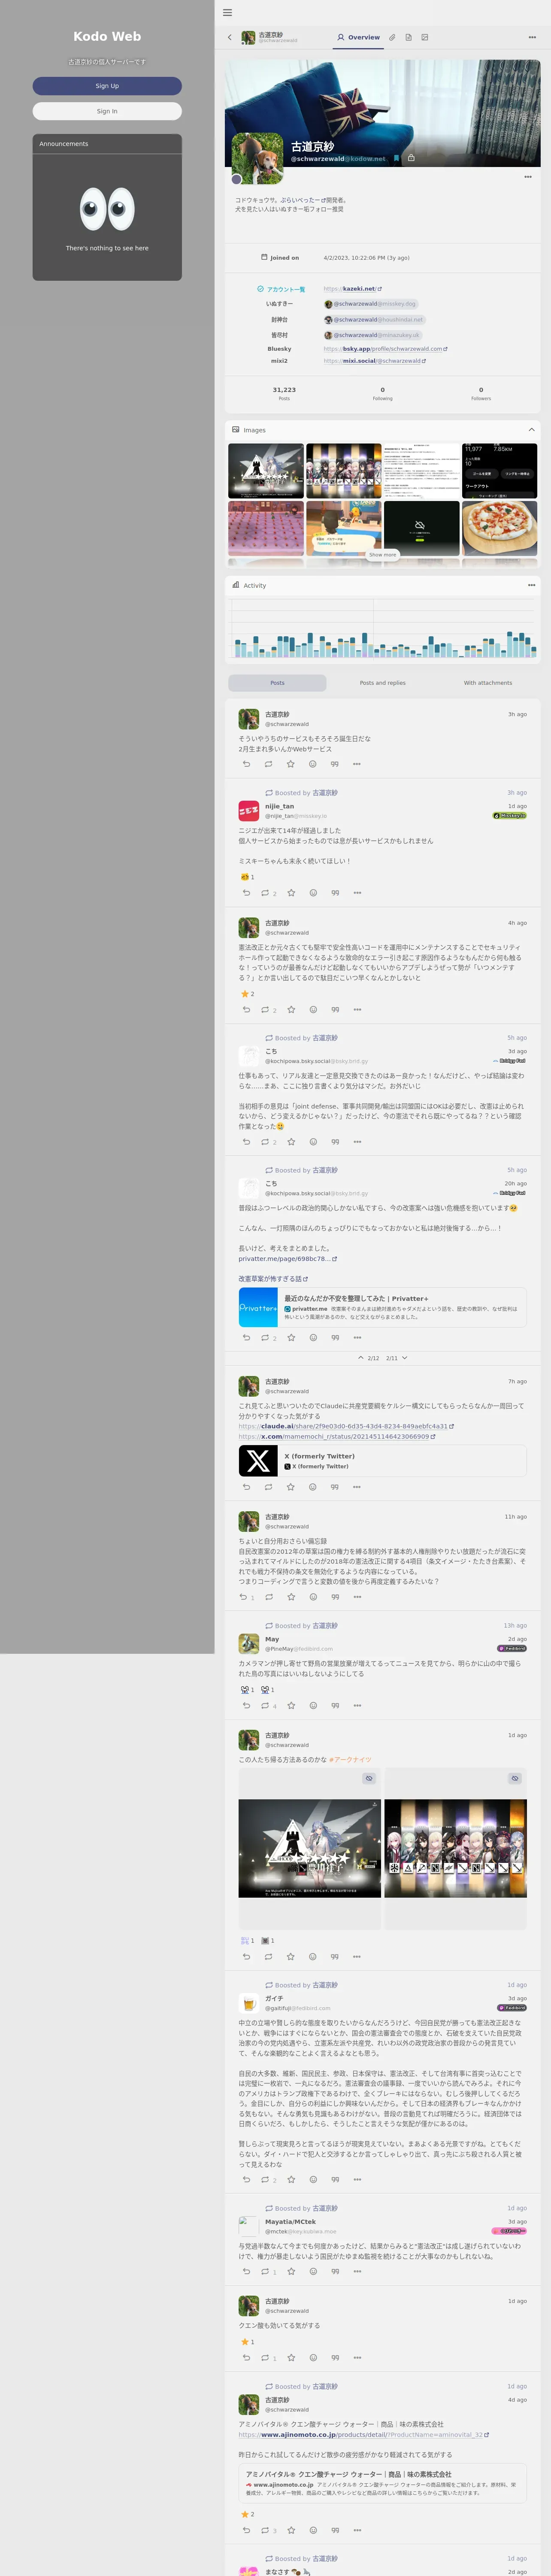Quote the Mayatia/MCtek post
The width and height of the screenshot is (551, 2576).
point(335,2272)
